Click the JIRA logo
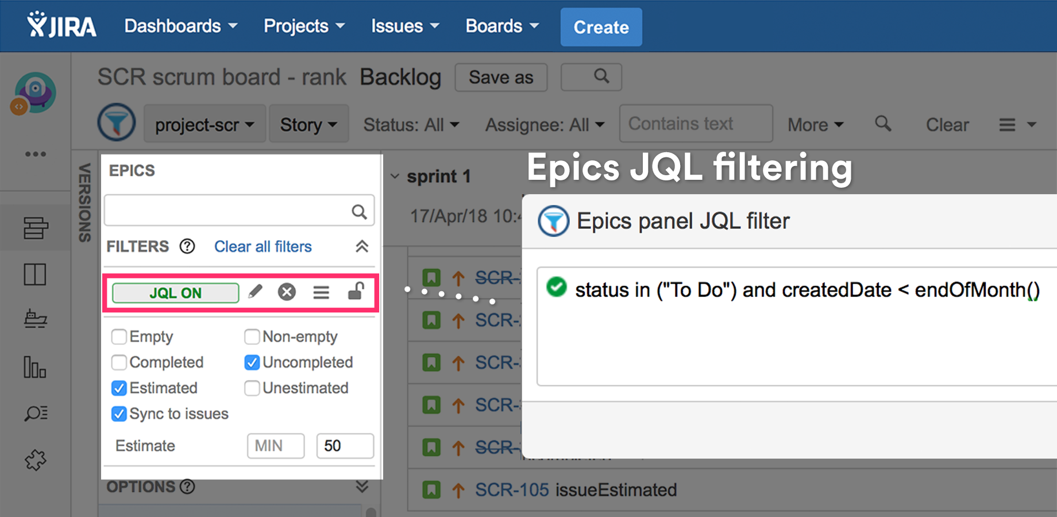 [x=61, y=25]
